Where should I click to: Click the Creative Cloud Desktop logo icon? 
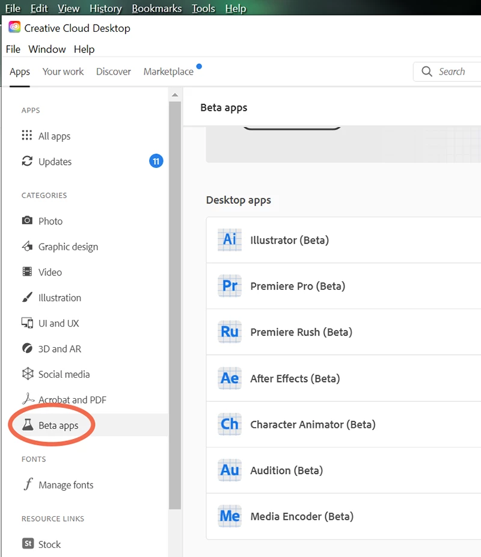tap(14, 27)
